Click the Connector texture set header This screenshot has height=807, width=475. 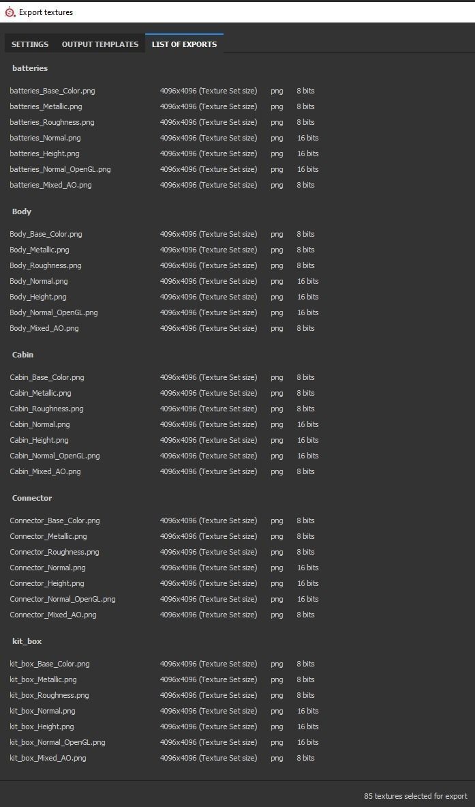coord(32,498)
